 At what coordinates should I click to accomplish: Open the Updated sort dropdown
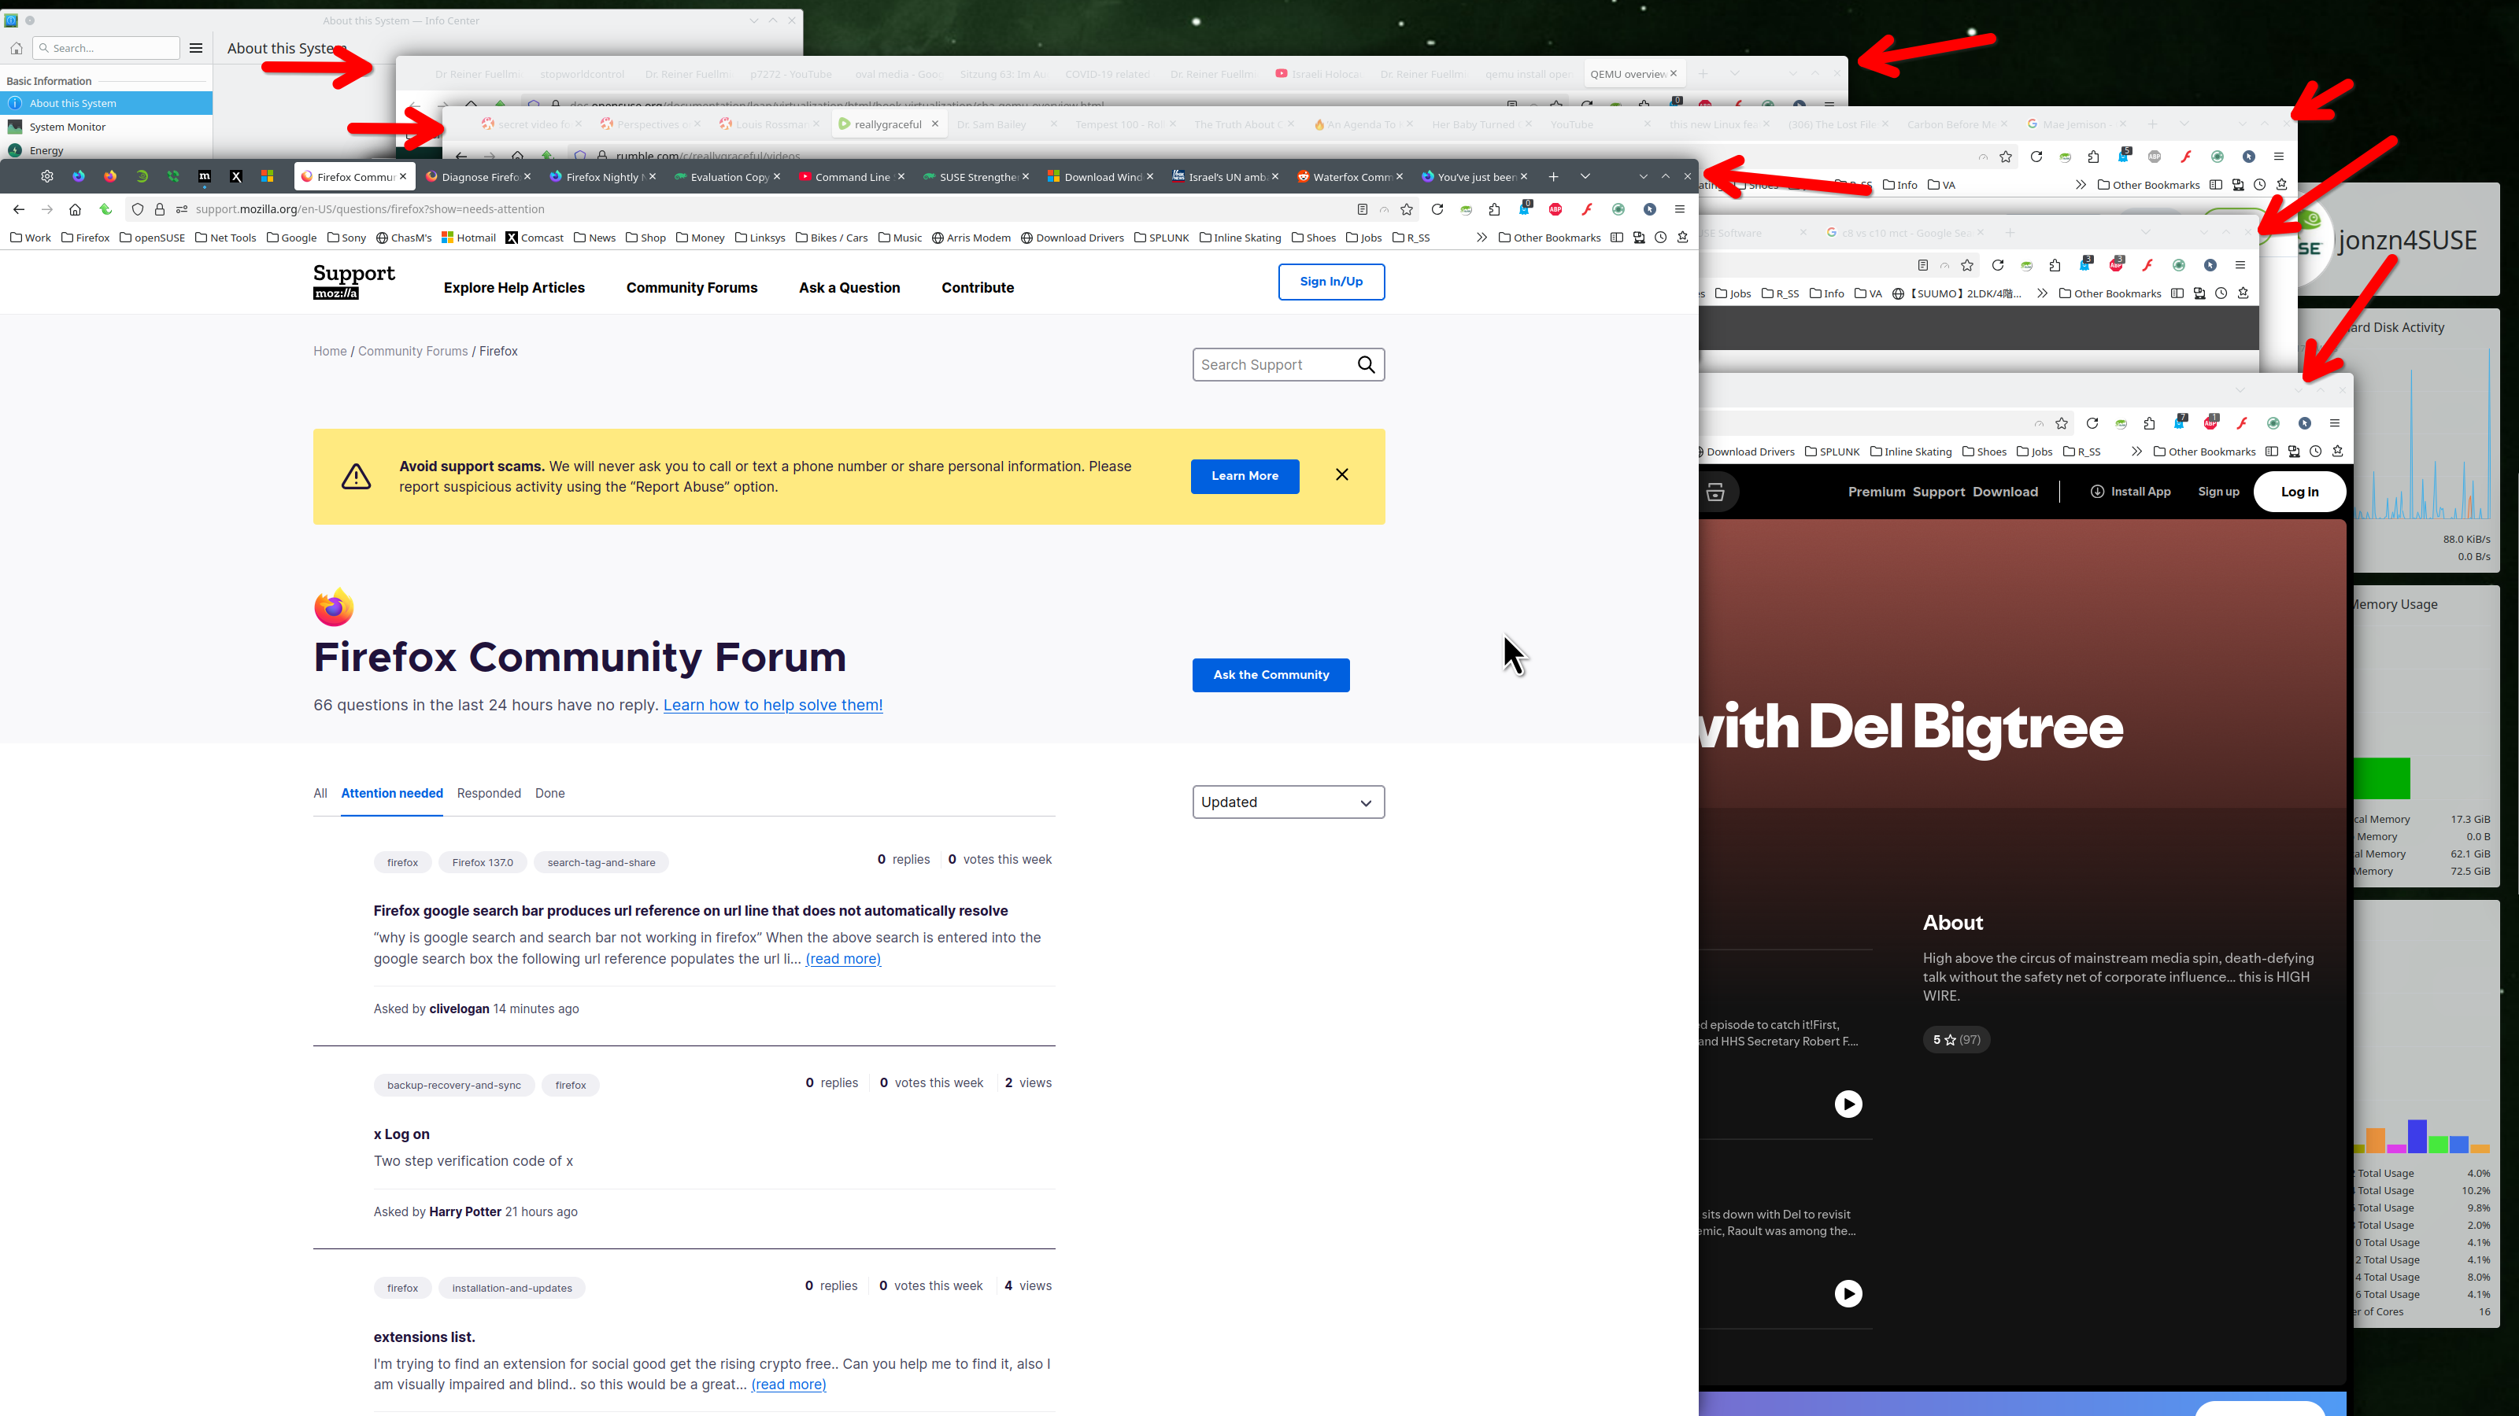coord(1288,802)
